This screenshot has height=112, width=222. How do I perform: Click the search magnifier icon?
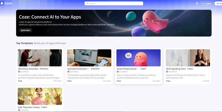click(x=88, y=4)
